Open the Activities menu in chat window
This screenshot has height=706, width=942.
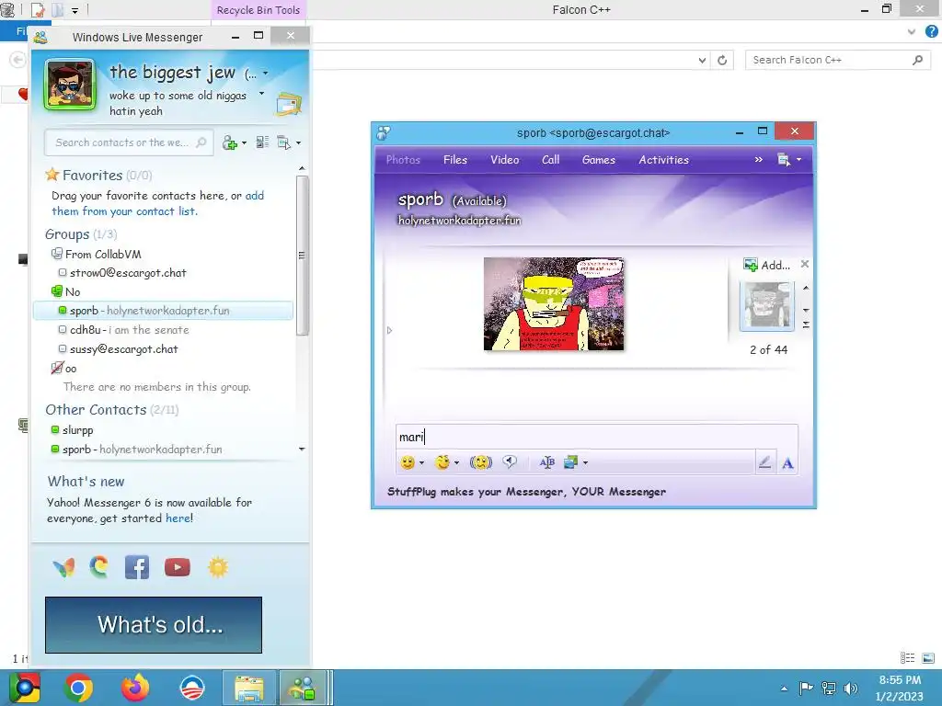(664, 160)
